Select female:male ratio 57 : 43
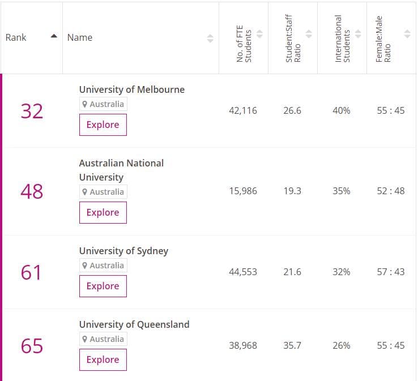This screenshot has width=418, height=381. (x=391, y=272)
